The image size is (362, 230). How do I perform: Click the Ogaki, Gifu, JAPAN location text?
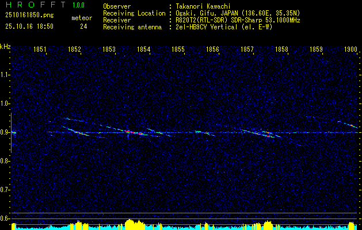pyautogui.click(x=238, y=13)
